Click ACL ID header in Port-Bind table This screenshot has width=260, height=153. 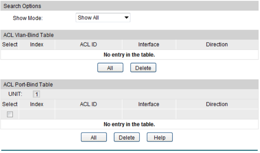88,104
